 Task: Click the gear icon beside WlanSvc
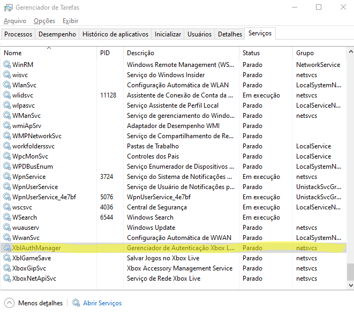(7, 85)
